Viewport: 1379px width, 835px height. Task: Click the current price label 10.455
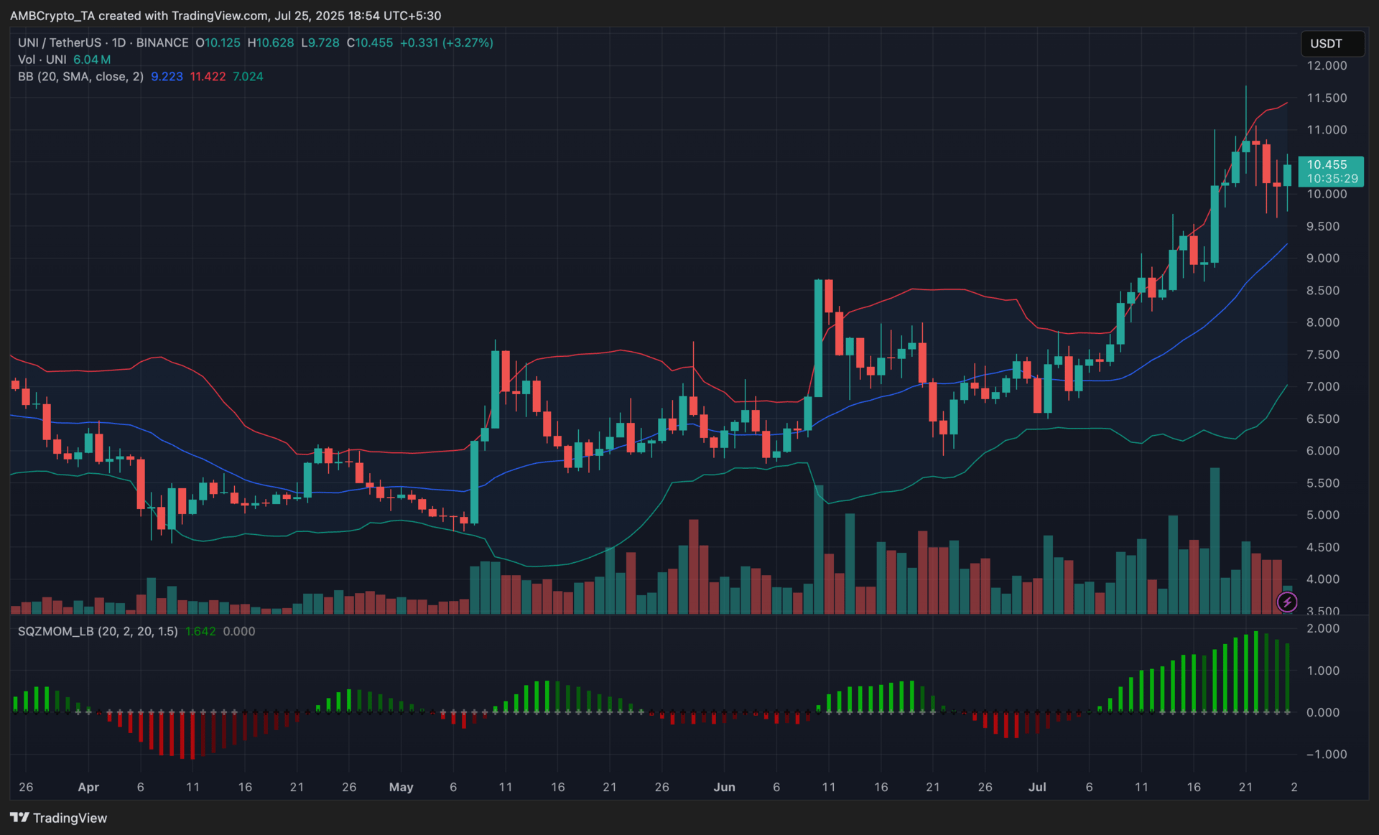point(1327,164)
